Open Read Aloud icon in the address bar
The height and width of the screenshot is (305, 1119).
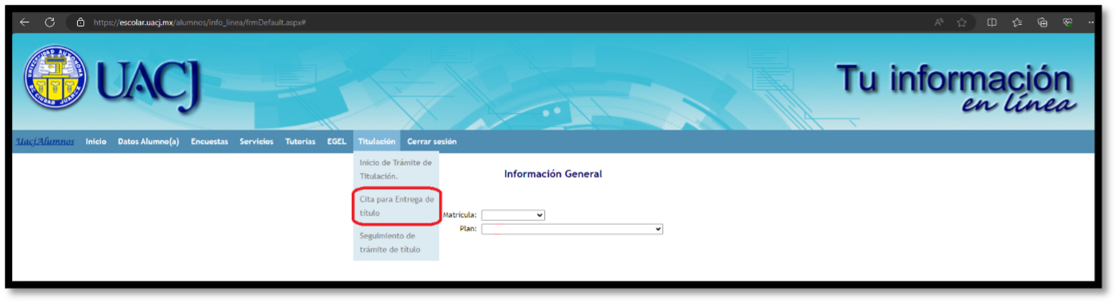click(x=939, y=22)
